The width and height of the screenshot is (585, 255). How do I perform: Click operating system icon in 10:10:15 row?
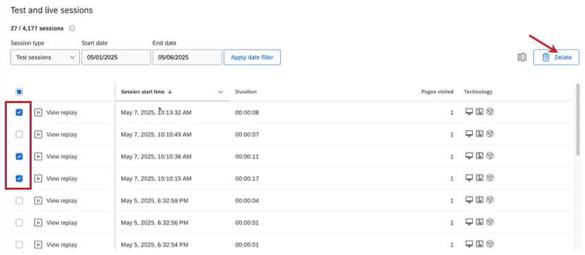coord(480,178)
